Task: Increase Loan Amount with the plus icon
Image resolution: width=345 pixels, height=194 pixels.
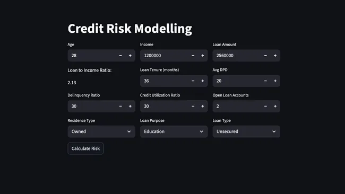Action: 275,56
